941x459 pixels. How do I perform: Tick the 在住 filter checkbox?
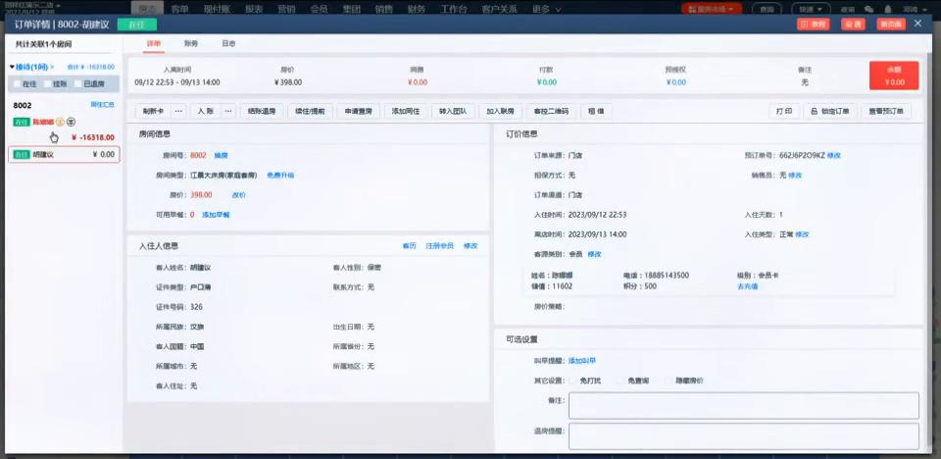click(x=17, y=84)
